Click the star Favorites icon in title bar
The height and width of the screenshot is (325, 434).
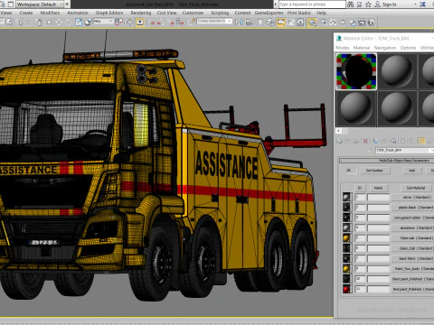pos(368,5)
